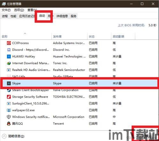Viewport: 159px width, 141px height.
Task: Sort by the 状态 column header
Action: (99, 37)
